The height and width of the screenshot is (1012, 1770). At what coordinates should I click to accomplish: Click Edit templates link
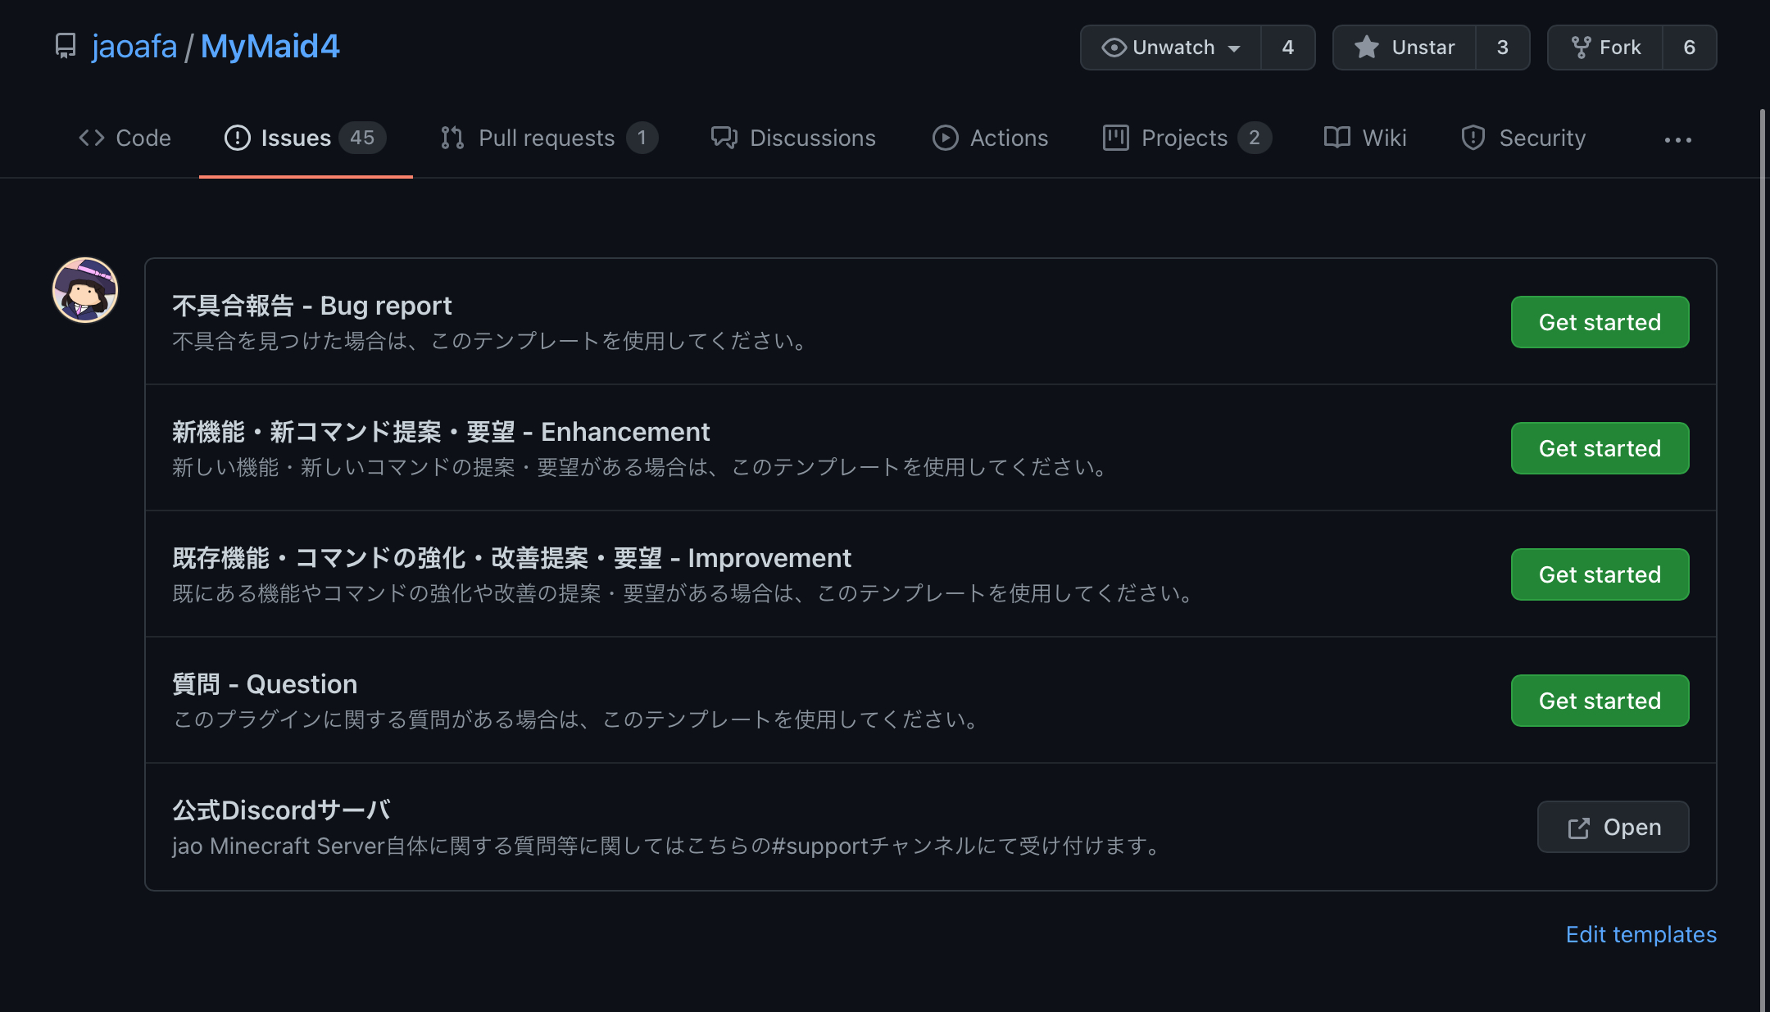[x=1641, y=934]
